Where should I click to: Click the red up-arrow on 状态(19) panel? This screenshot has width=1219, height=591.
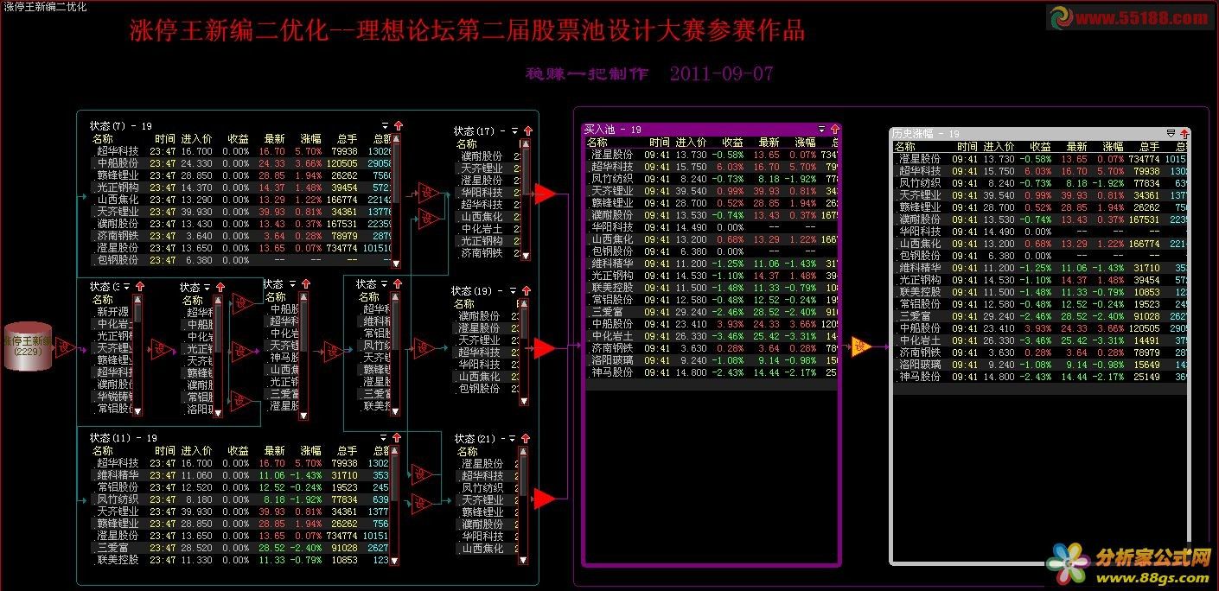(x=527, y=291)
